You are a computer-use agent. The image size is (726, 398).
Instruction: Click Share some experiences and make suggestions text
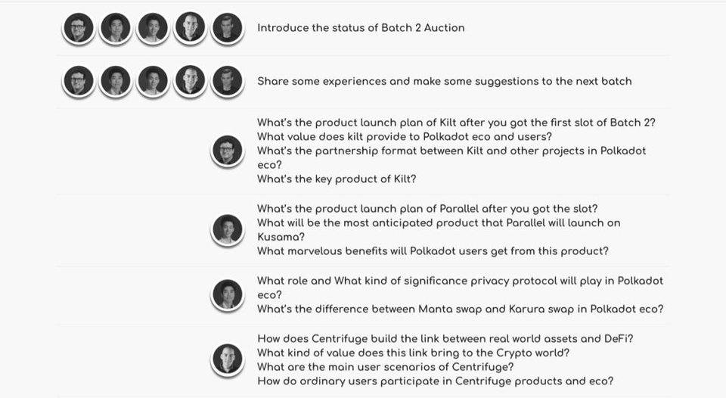[x=445, y=81]
